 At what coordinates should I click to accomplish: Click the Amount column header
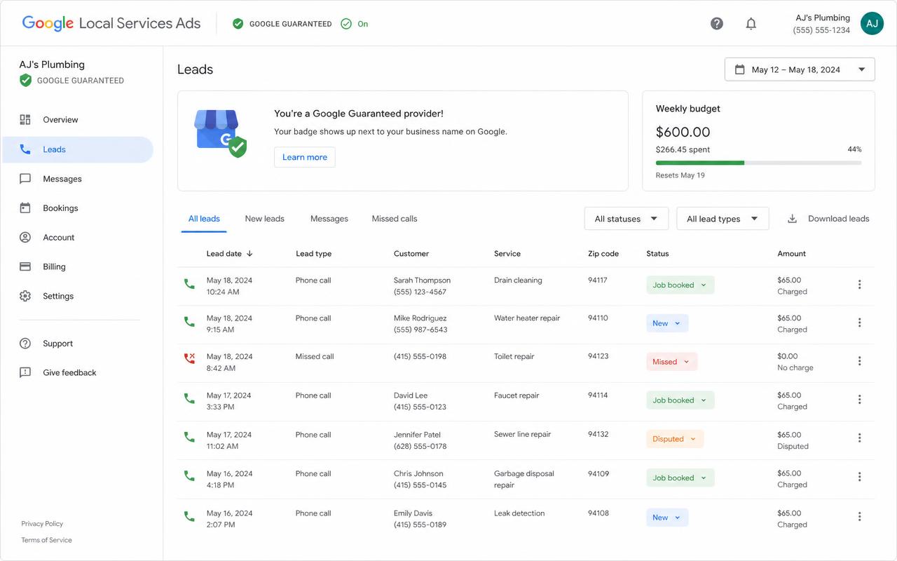click(791, 254)
